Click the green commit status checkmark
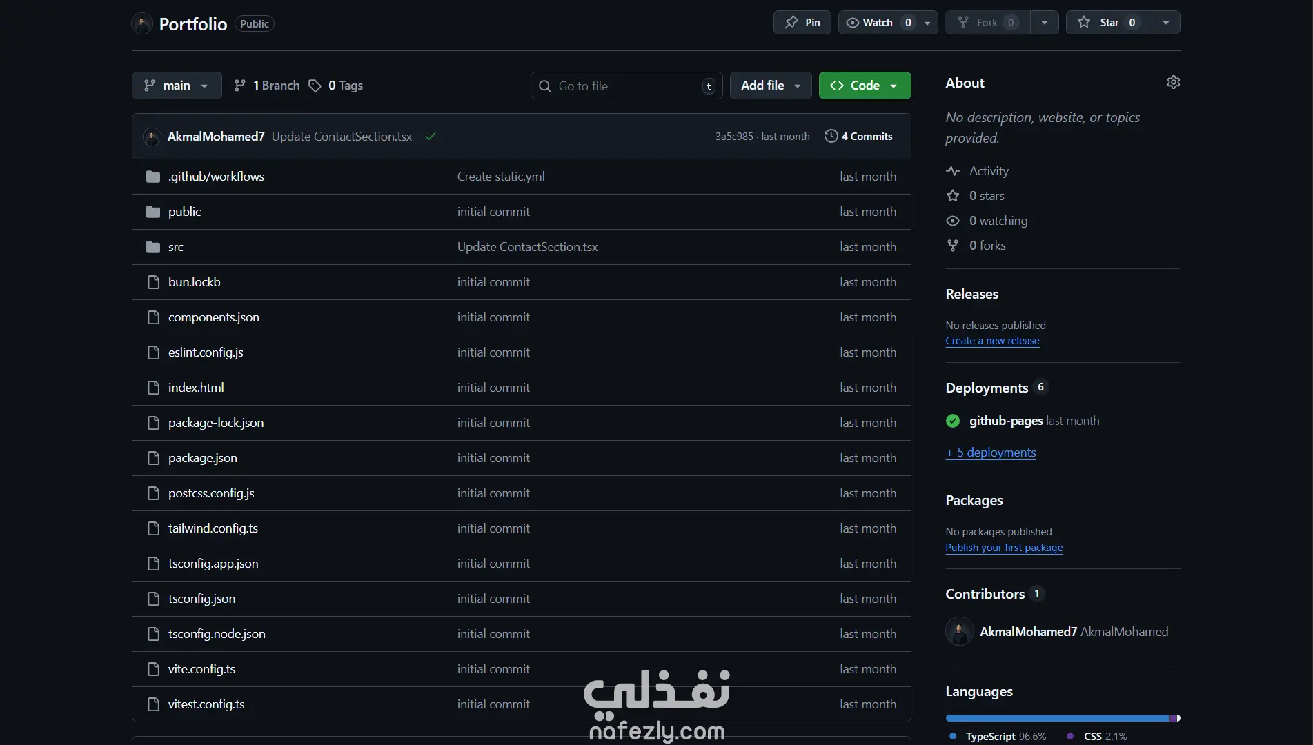 coord(431,137)
